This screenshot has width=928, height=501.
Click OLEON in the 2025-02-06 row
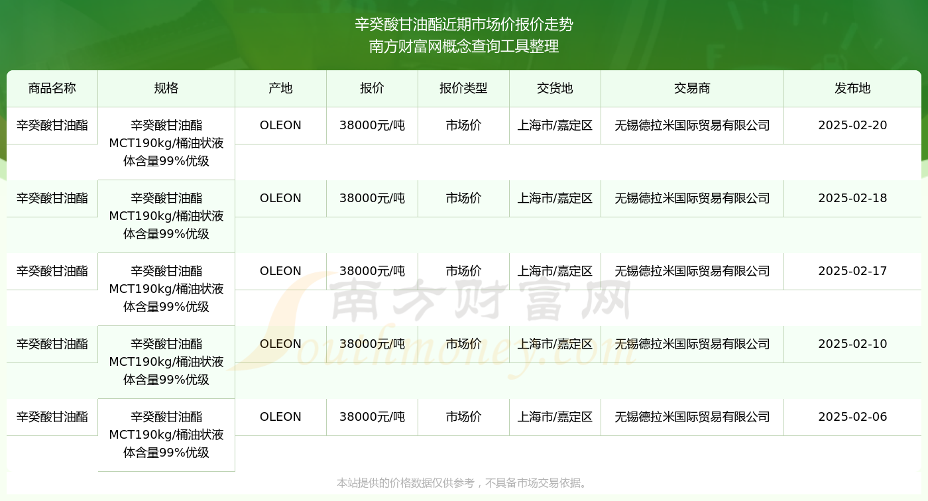(280, 417)
